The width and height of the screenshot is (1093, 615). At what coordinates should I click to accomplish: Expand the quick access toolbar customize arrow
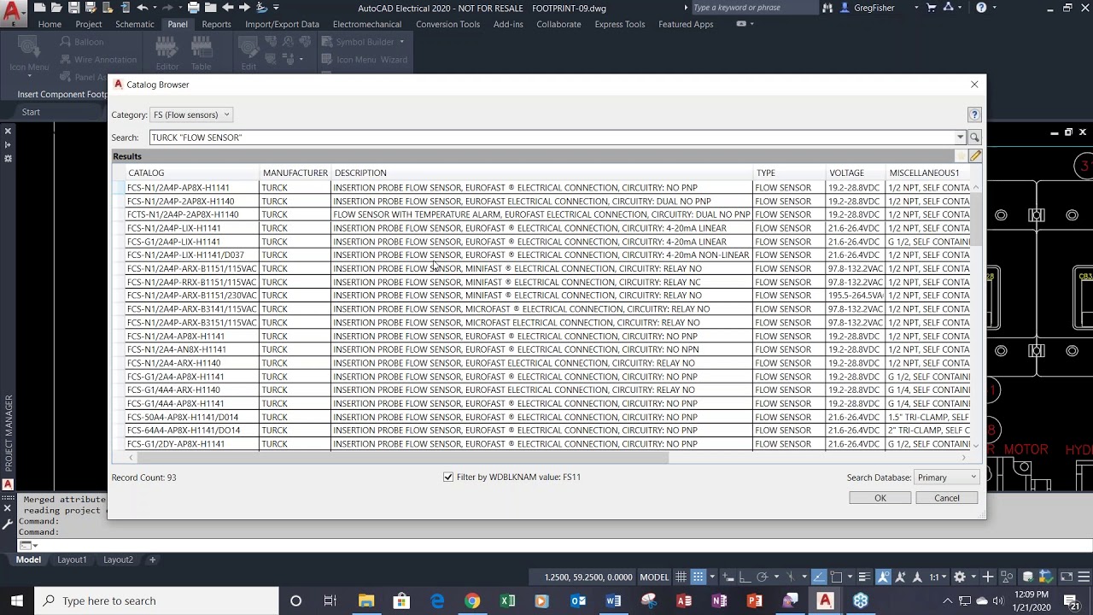coord(276,8)
